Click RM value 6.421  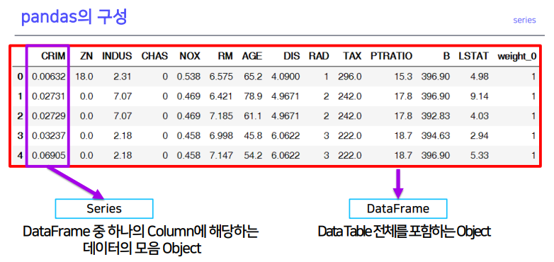tap(221, 96)
